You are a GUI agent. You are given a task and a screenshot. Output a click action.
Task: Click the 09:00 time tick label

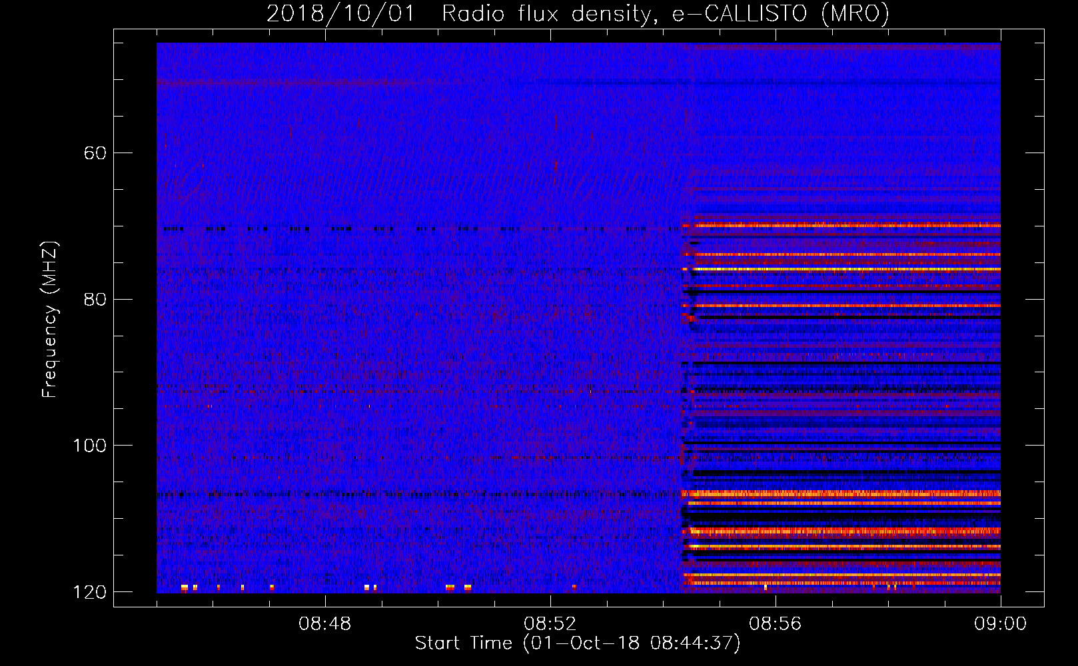pyautogui.click(x=1000, y=624)
